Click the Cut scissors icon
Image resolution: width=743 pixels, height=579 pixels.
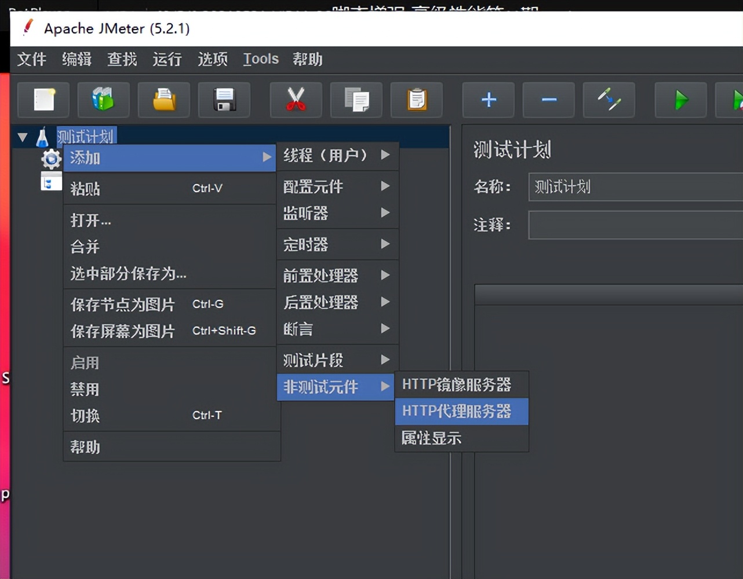pos(296,100)
